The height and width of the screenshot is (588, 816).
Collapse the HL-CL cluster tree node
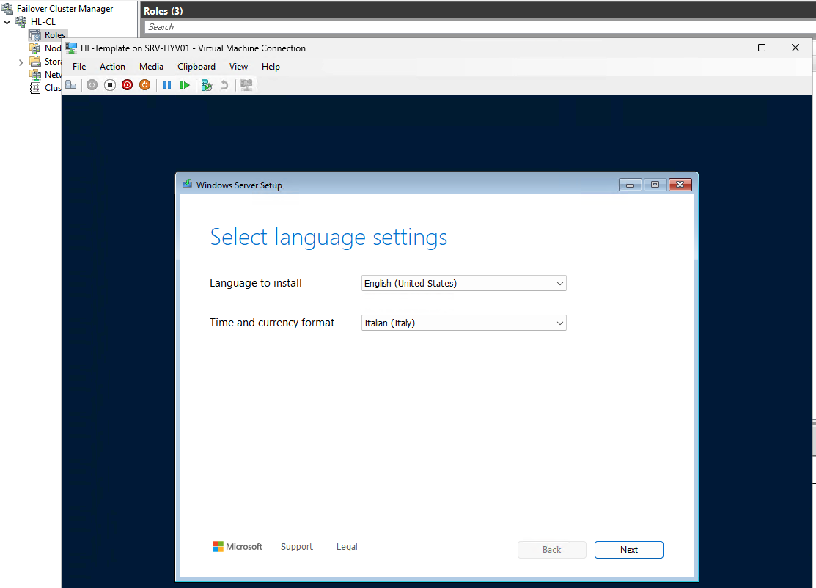(x=7, y=22)
